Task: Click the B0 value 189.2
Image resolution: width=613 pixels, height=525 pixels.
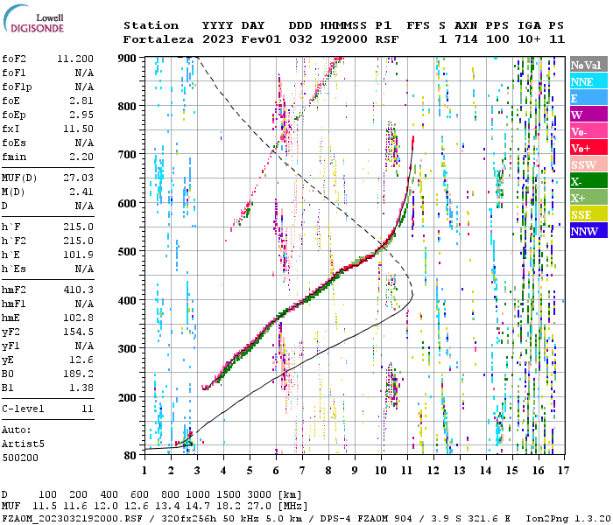Action: click(78, 374)
